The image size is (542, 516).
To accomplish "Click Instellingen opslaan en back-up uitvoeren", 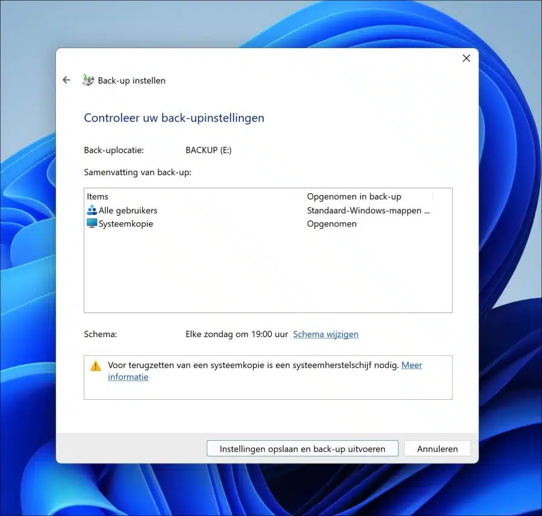I will (x=302, y=449).
